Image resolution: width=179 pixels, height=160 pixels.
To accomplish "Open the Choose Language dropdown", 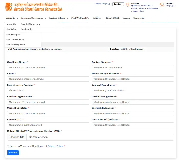I will (x=118, y=4).
